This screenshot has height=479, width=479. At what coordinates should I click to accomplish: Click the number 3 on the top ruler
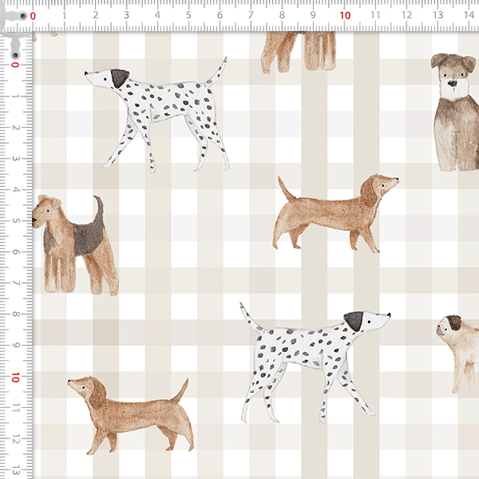126,14
